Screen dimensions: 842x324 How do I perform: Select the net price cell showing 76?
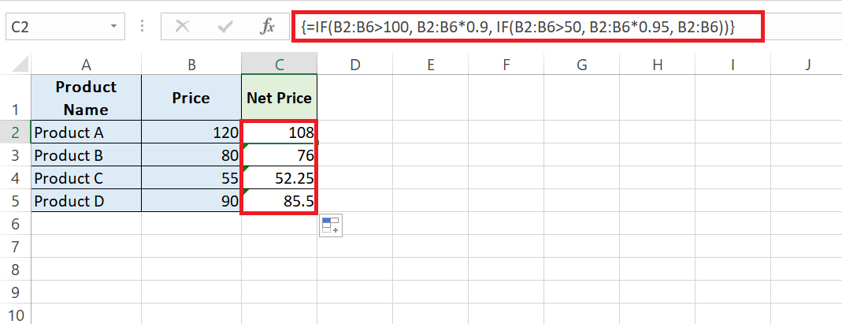(280, 155)
